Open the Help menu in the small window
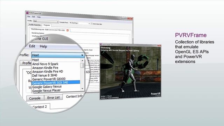 tap(39, 17)
